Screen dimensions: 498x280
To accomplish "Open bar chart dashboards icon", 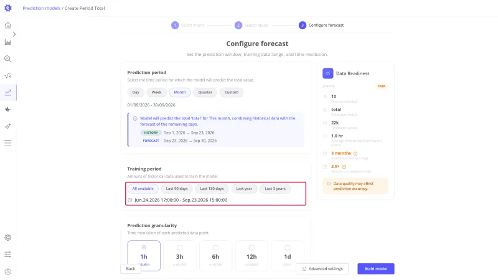I will coord(8,42).
